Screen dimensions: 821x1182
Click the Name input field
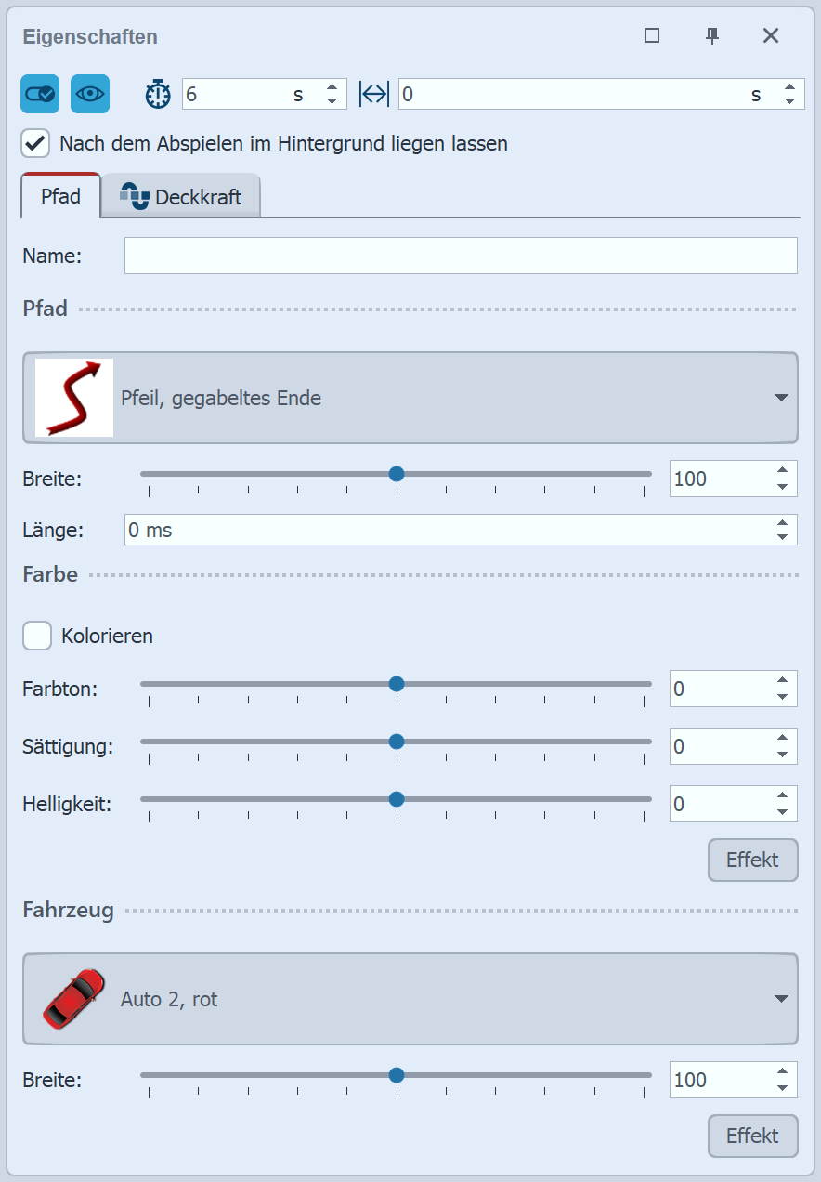point(461,256)
